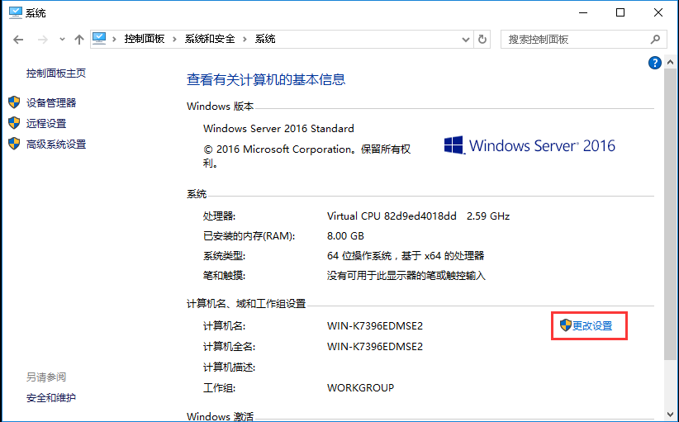Open help with the blue question mark icon
Viewport: 679px width, 422px height.
coord(655,63)
